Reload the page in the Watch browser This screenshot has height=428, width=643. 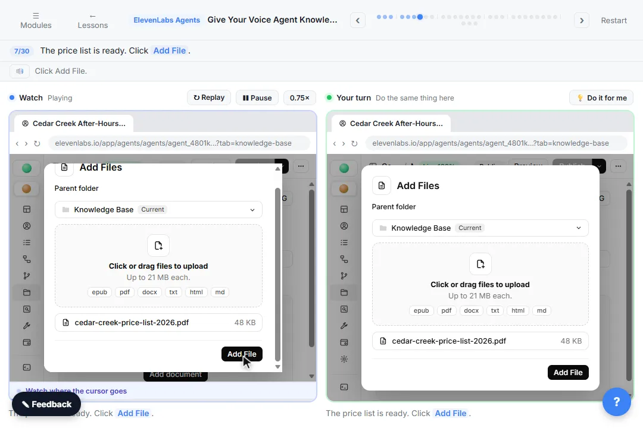pyautogui.click(x=37, y=143)
